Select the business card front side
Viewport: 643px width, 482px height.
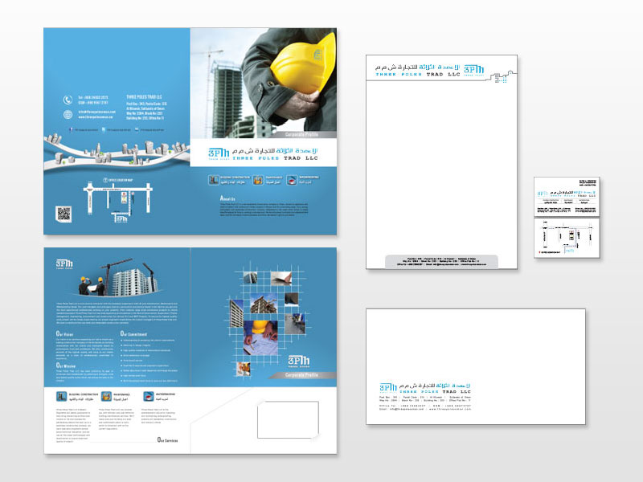point(567,197)
